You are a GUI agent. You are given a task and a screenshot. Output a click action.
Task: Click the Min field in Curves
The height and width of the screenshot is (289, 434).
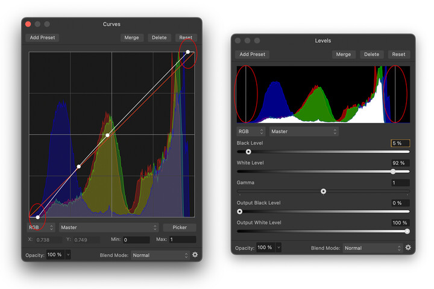[136, 240]
